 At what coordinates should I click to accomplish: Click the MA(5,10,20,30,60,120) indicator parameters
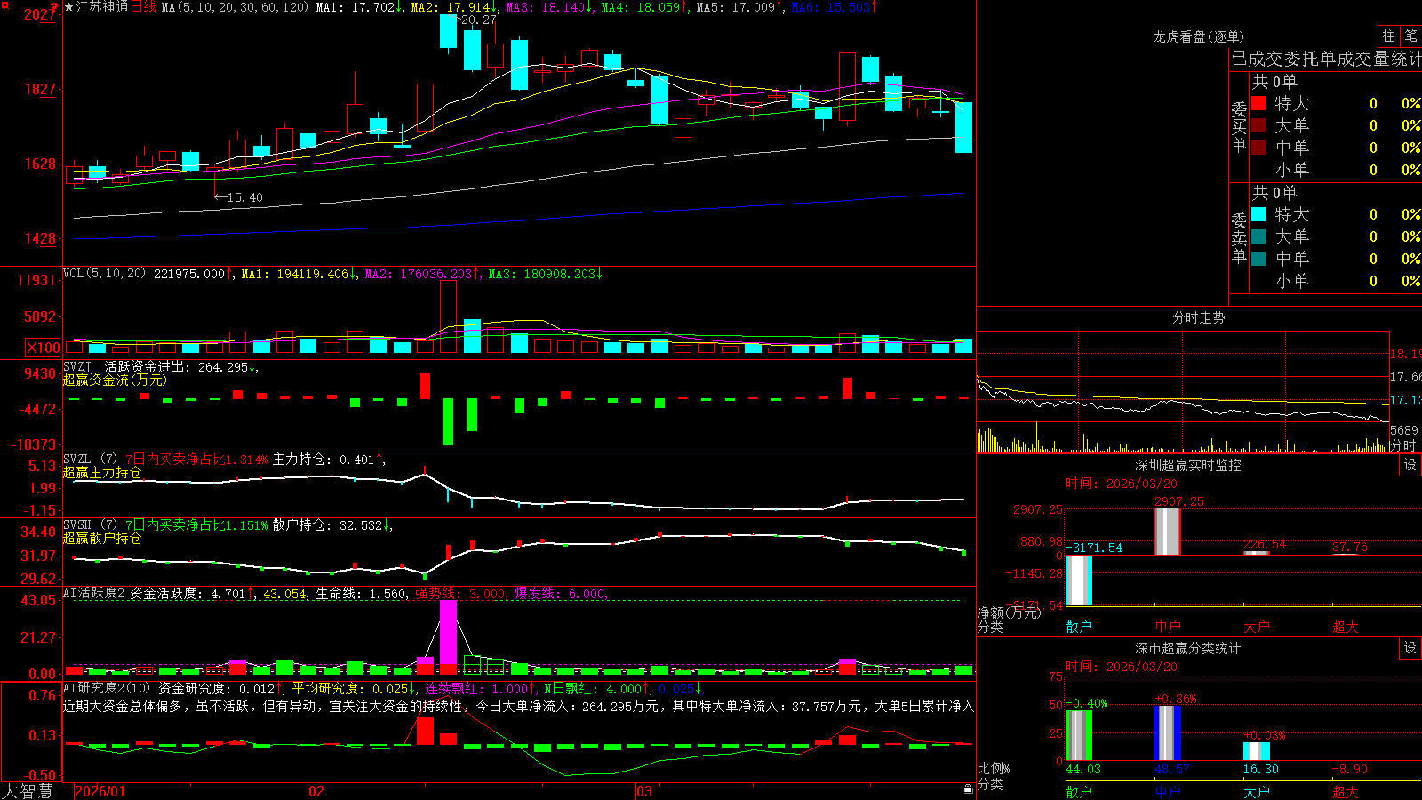click(235, 7)
